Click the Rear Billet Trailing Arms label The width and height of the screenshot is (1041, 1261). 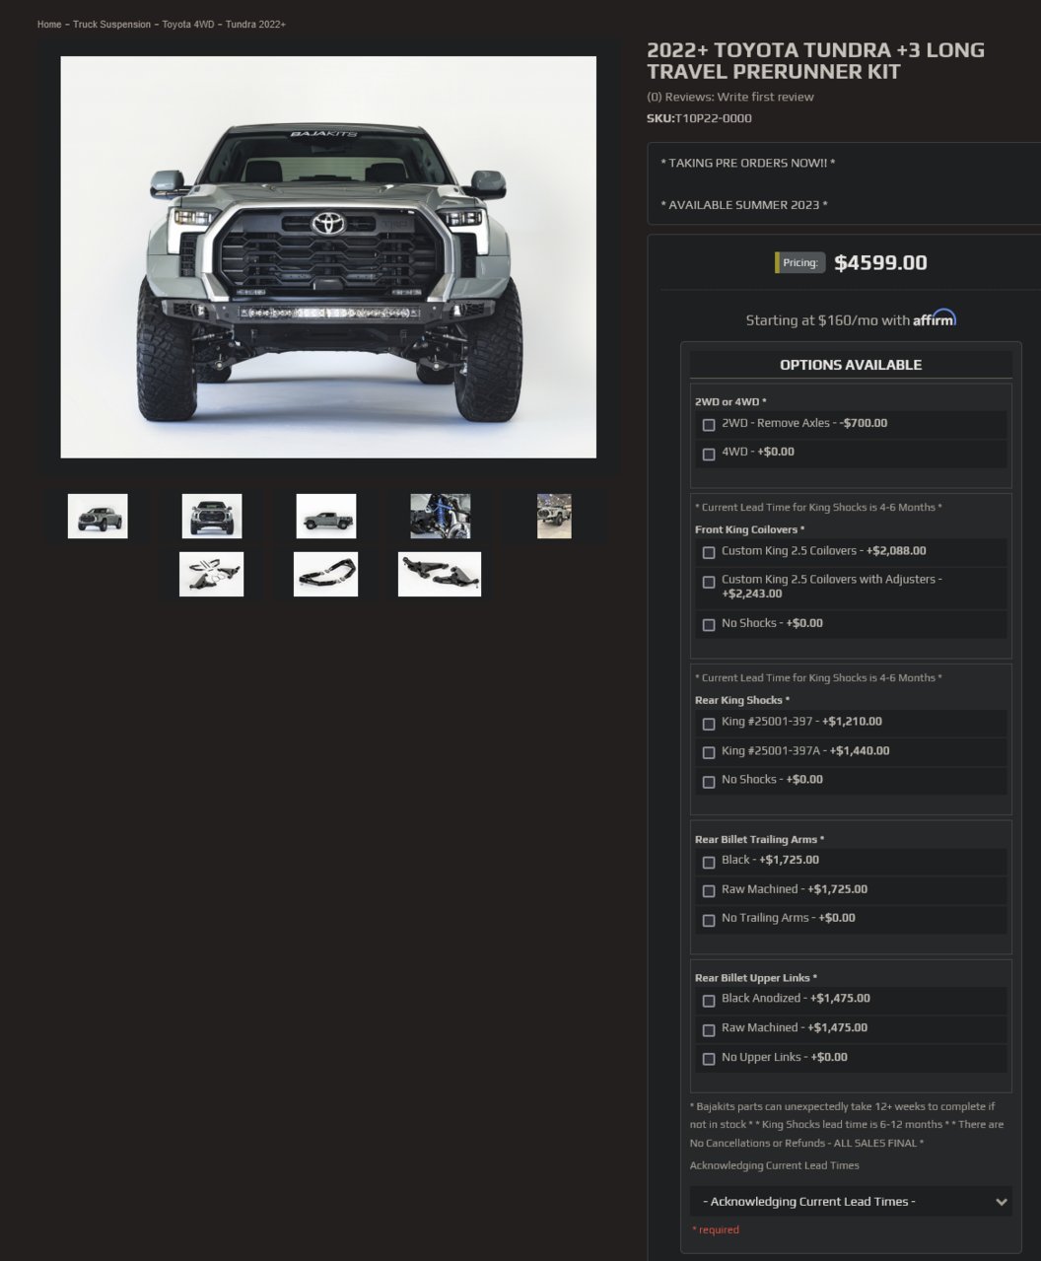[x=759, y=840]
